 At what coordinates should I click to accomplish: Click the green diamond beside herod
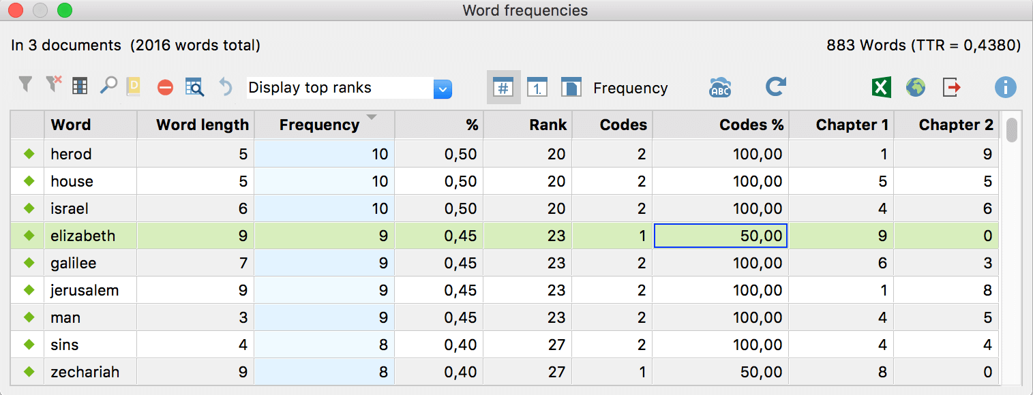[29, 154]
